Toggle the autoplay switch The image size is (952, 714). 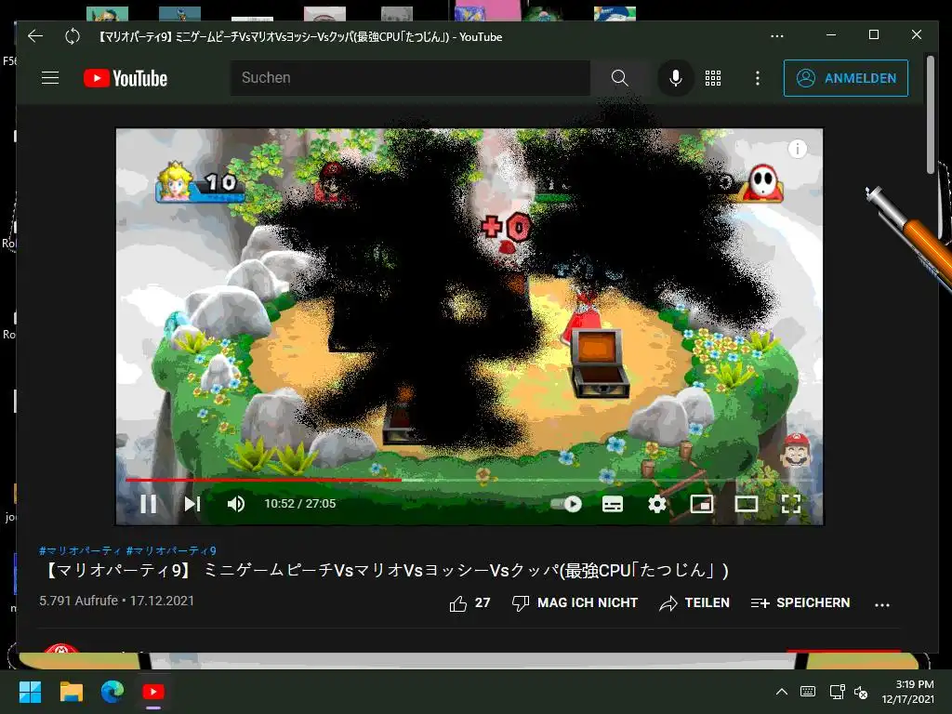coord(566,504)
